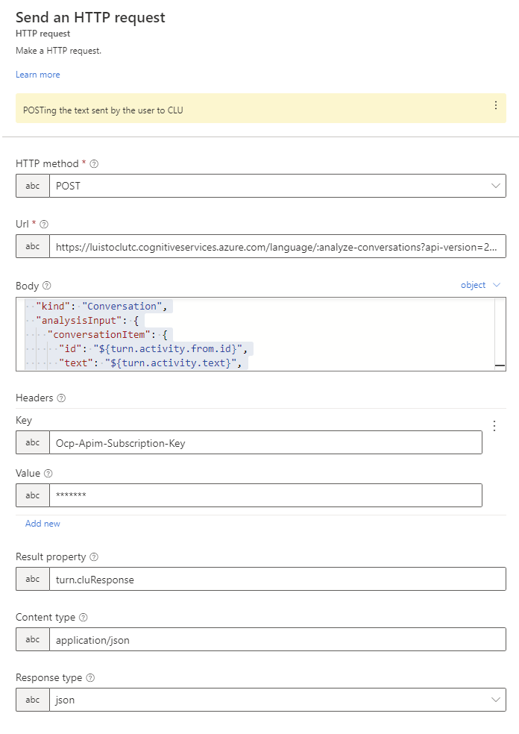This screenshot has width=519, height=734.
Task: Click the abc type selector for header Key
Action: 33,442
